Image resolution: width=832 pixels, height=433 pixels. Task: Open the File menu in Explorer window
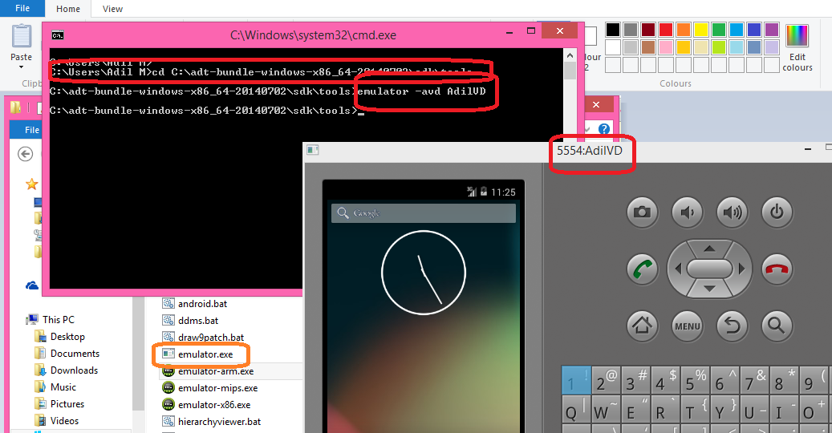pos(32,130)
